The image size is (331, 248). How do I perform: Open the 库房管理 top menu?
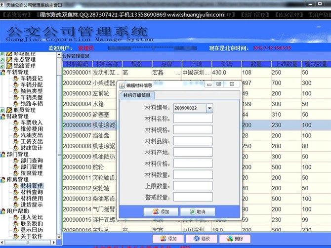point(289,15)
